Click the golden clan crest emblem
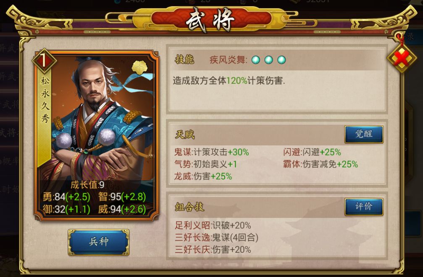Screen dimensions: 423x277 [x=139, y=67]
